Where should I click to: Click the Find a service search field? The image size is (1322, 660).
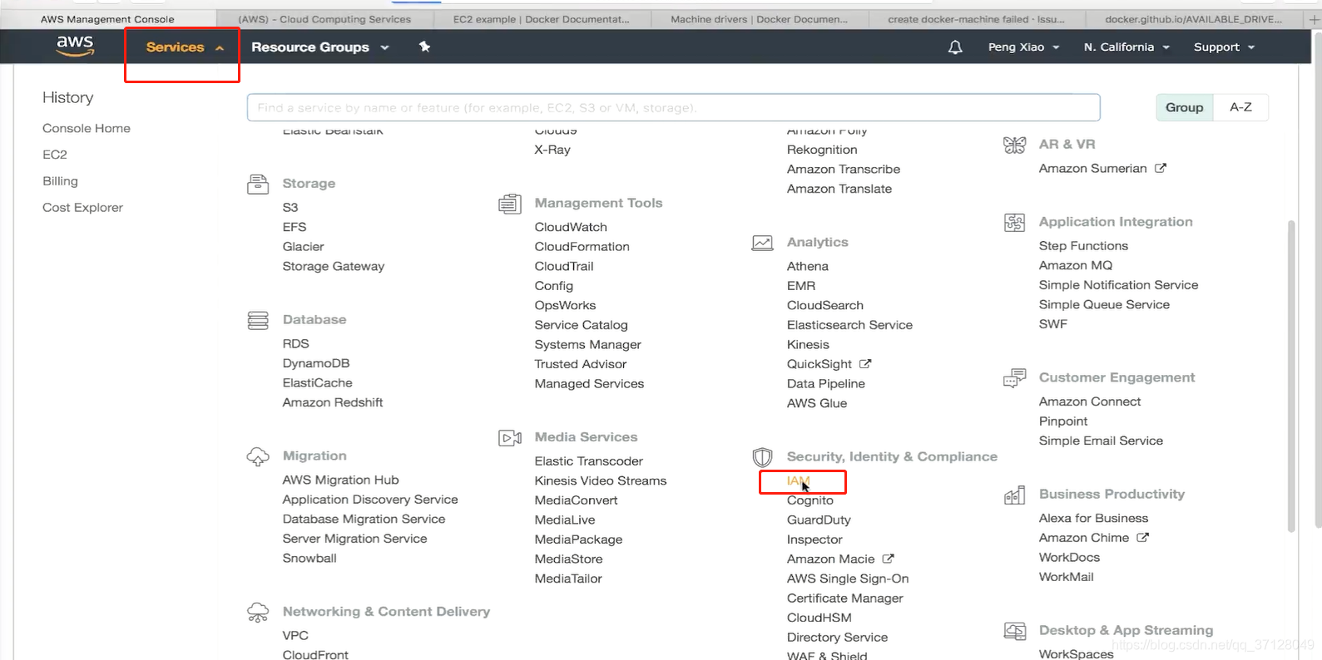coord(673,107)
